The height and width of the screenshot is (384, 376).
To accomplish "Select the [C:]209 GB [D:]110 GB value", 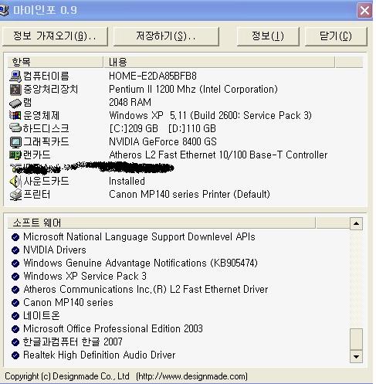I will [162, 128].
